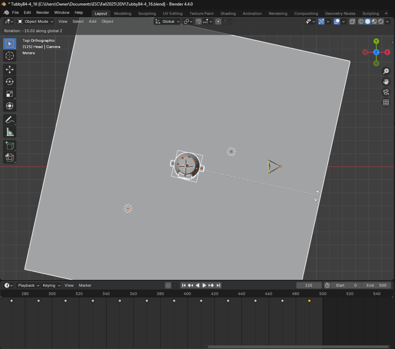Choose the Scale tool

coord(10,94)
